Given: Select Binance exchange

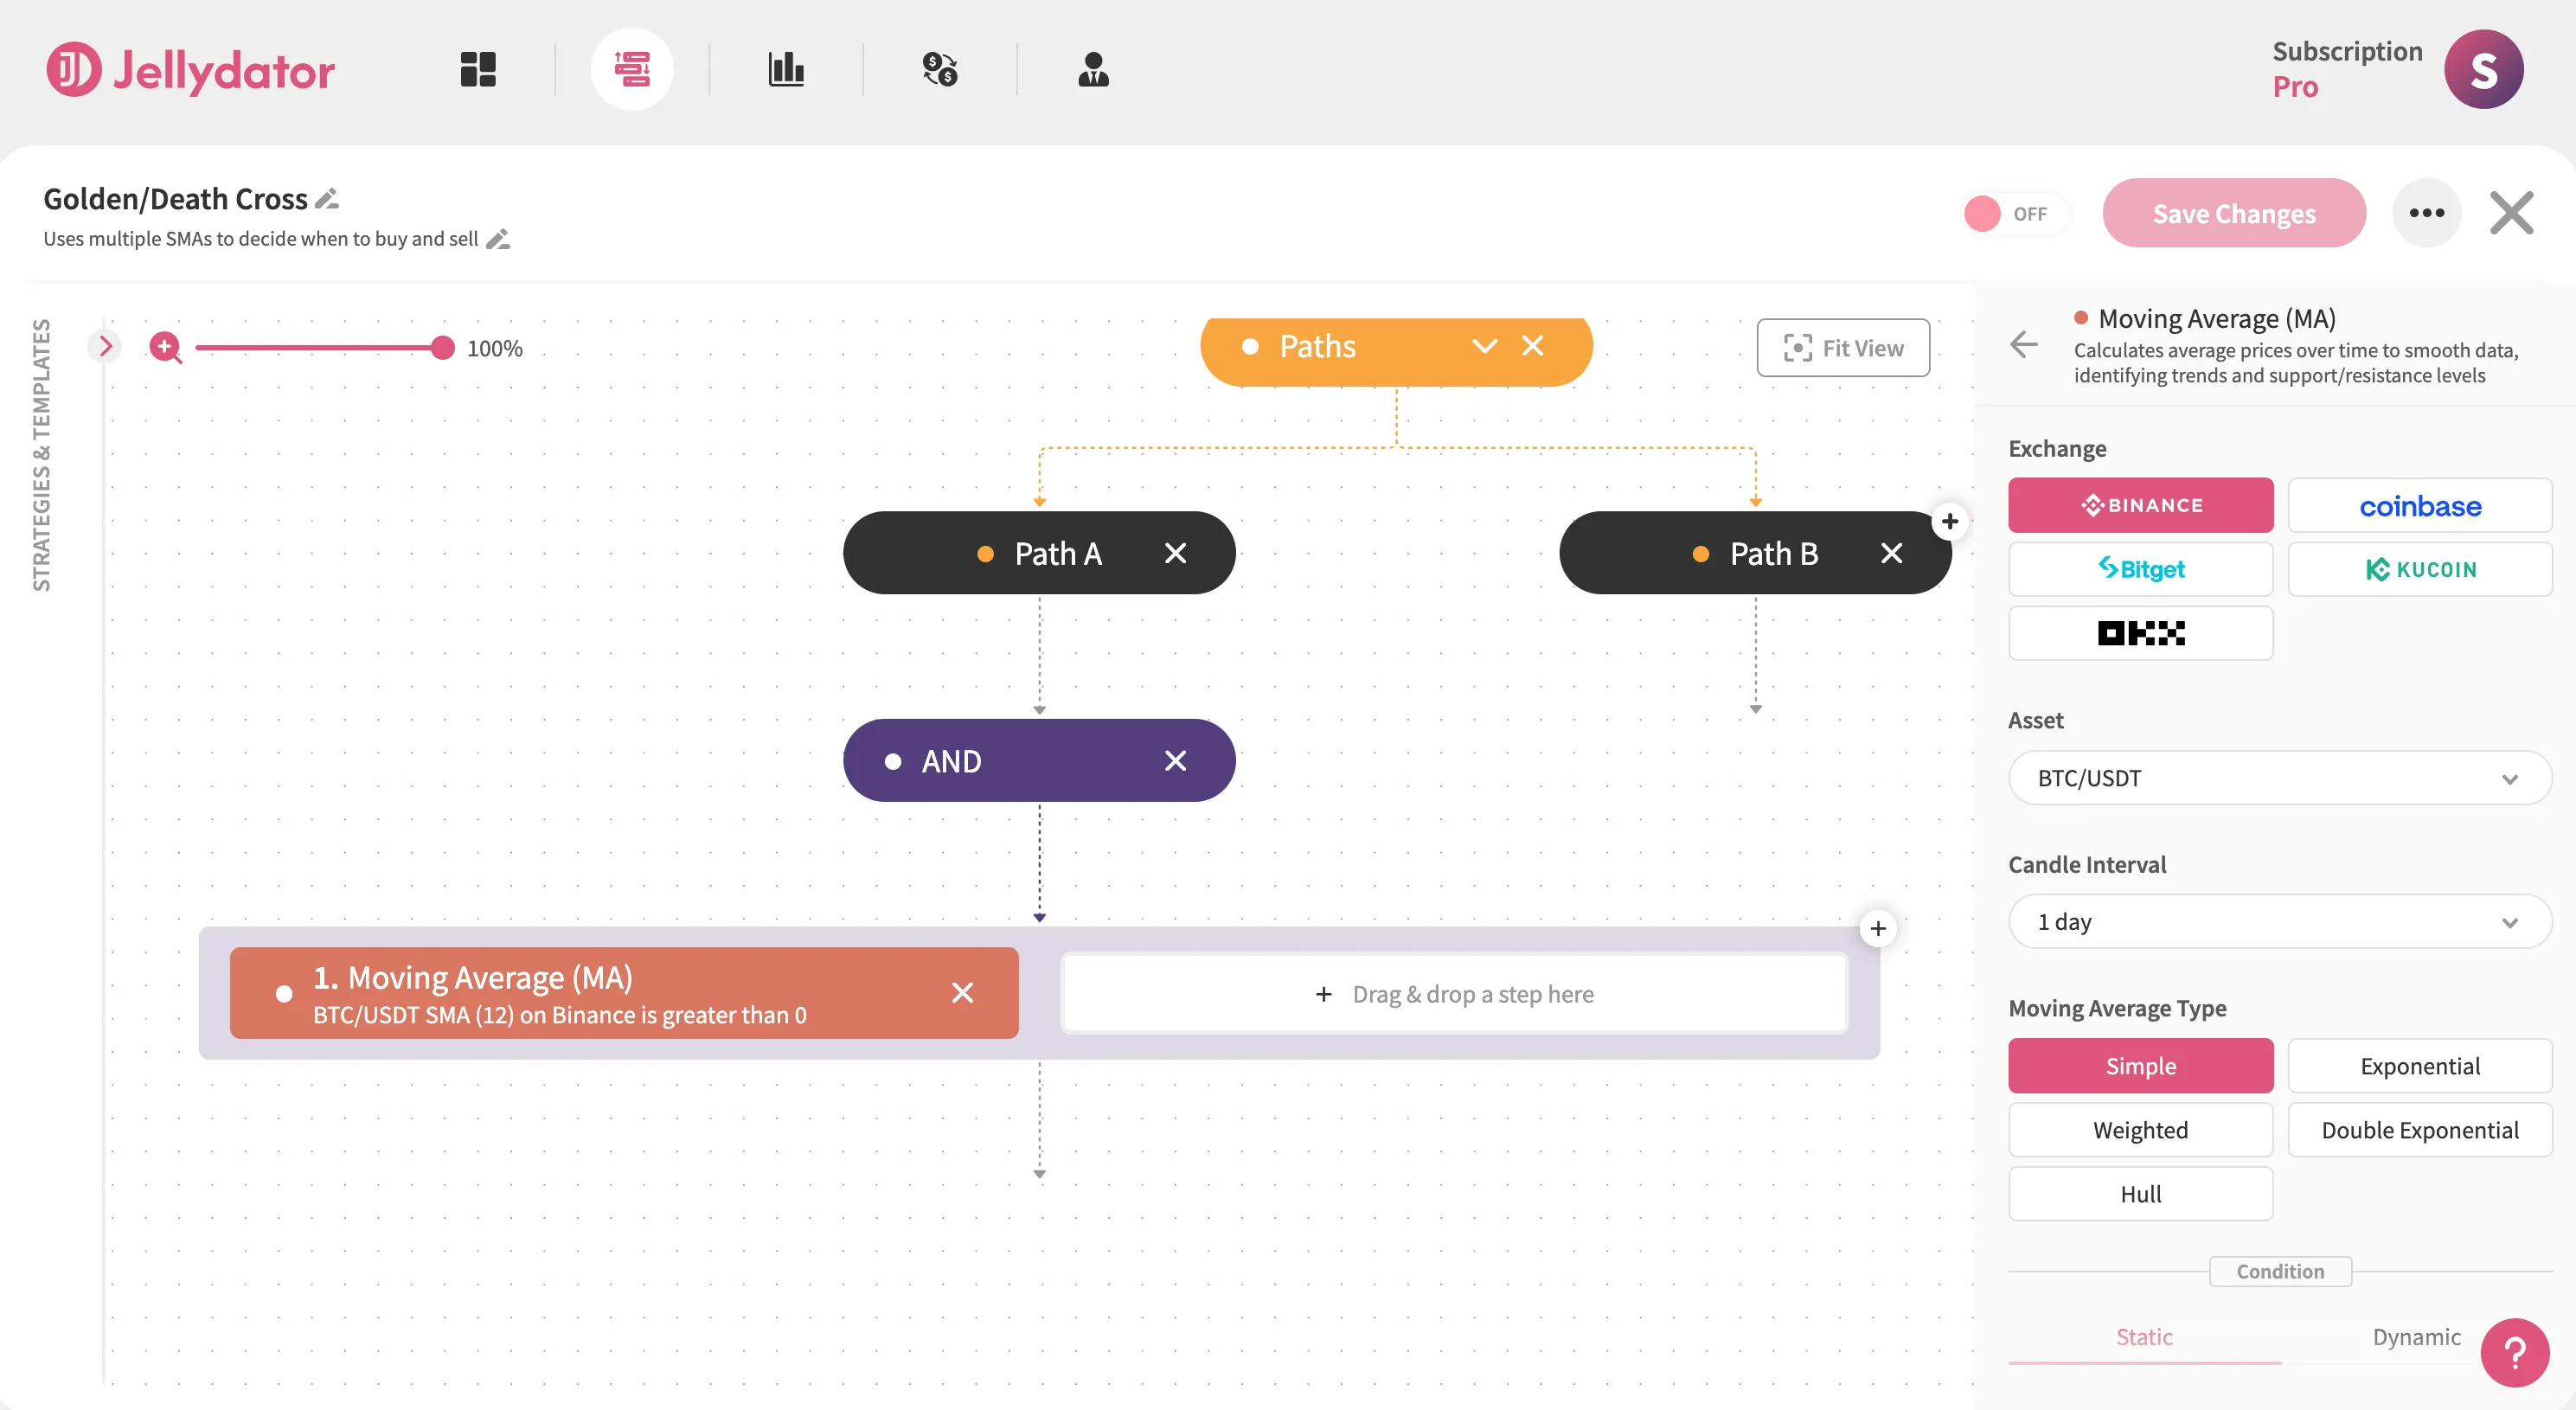Looking at the screenshot, I should pos(2140,505).
